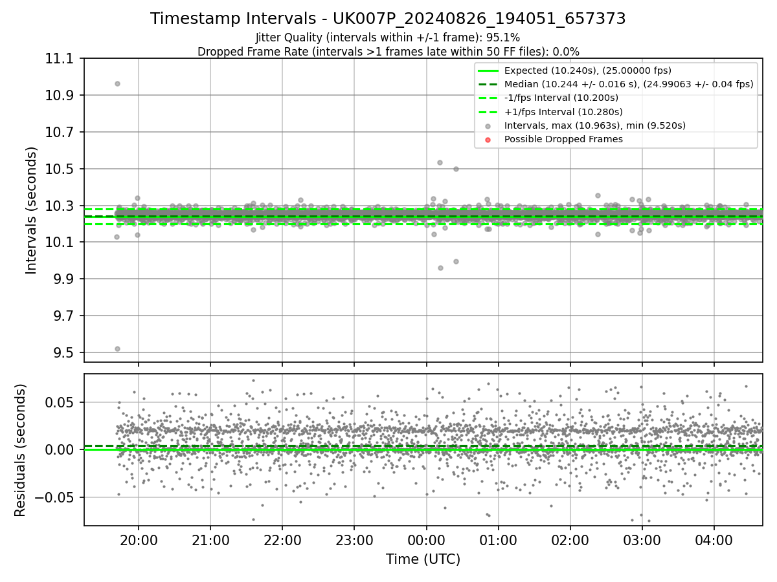
Task: Click the 'Time (UTC)' x-axis label
Action: click(x=423, y=559)
